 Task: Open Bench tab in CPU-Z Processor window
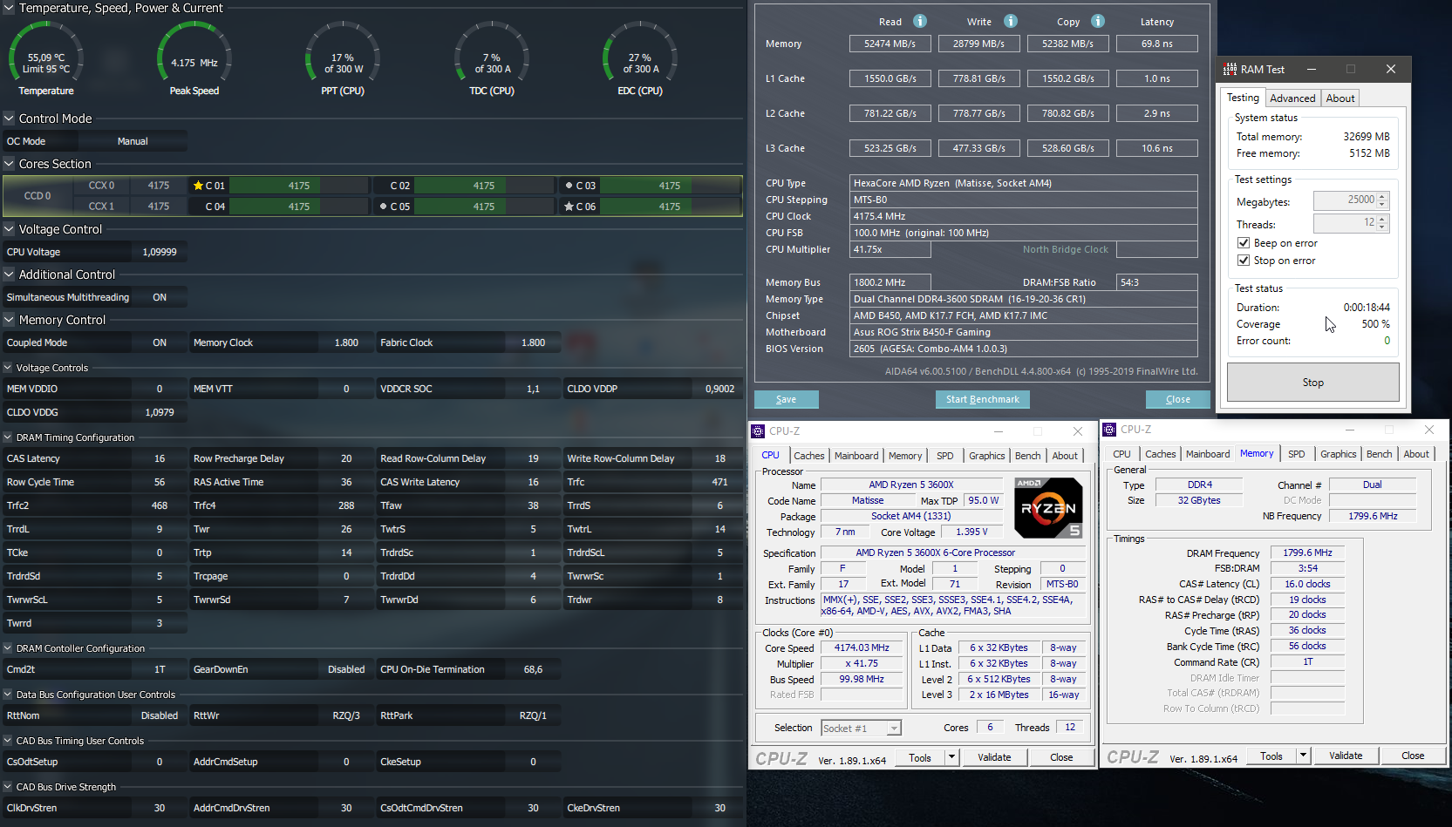click(x=1027, y=456)
